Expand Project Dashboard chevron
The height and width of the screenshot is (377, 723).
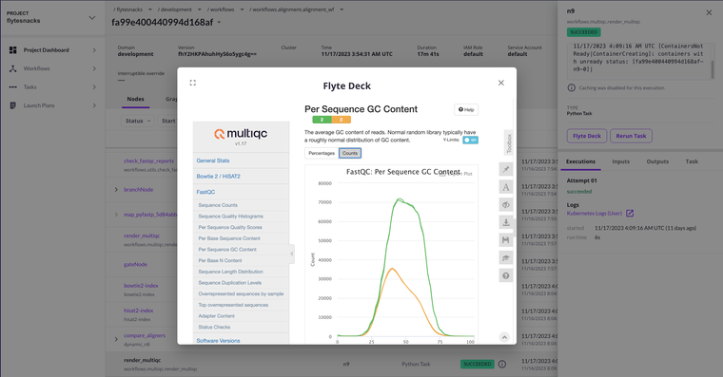click(94, 50)
